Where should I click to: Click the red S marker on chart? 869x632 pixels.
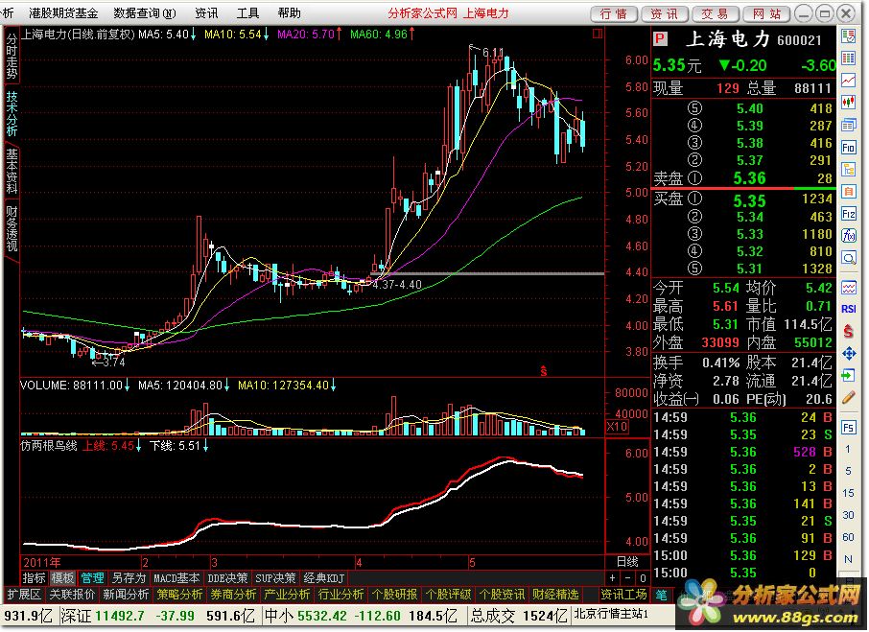[544, 371]
